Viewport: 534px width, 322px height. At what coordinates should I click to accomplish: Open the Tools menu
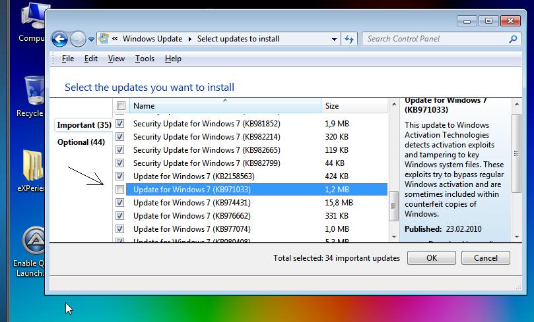[145, 59]
